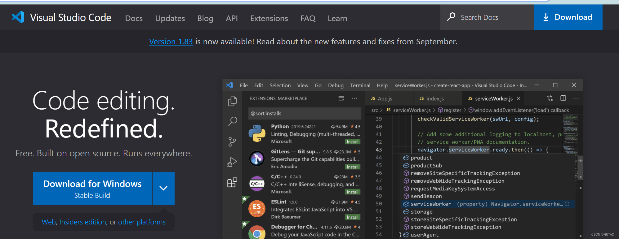Open the other platforms link

pos(142,222)
